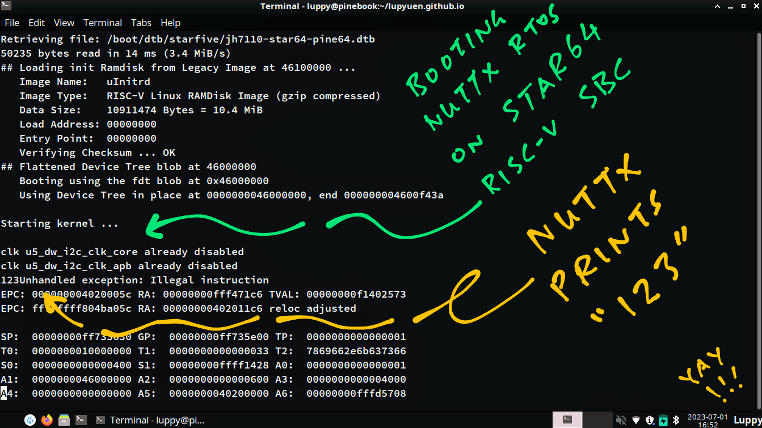Click the TVAL value 00000000f1402573

356,294
